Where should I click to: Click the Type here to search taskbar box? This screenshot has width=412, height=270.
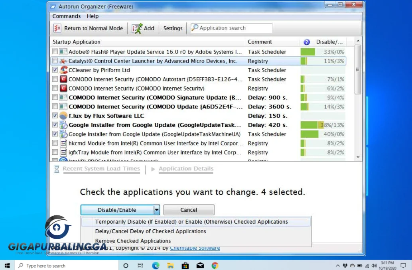[67, 266]
